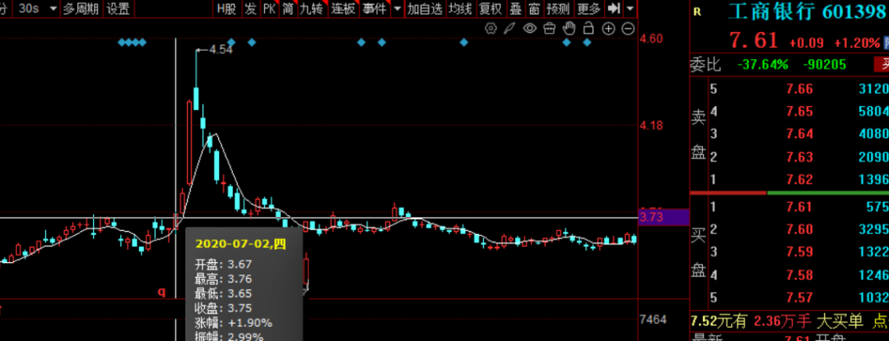Select the drawing pen tool icon
The image size is (889, 341).
coord(510,28)
